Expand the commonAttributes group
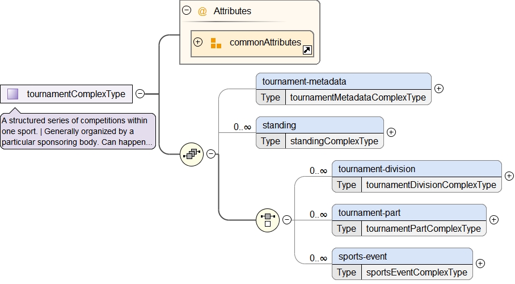The height and width of the screenshot is (284, 515). pyautogui.click(x=198, y=42)
